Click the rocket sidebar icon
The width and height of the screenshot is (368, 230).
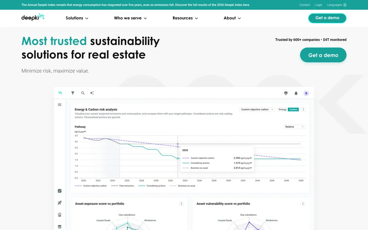pos(59,203)
